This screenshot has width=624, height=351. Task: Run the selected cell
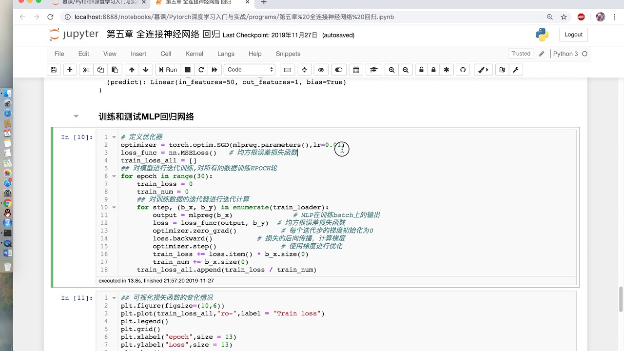coord(167,70)
